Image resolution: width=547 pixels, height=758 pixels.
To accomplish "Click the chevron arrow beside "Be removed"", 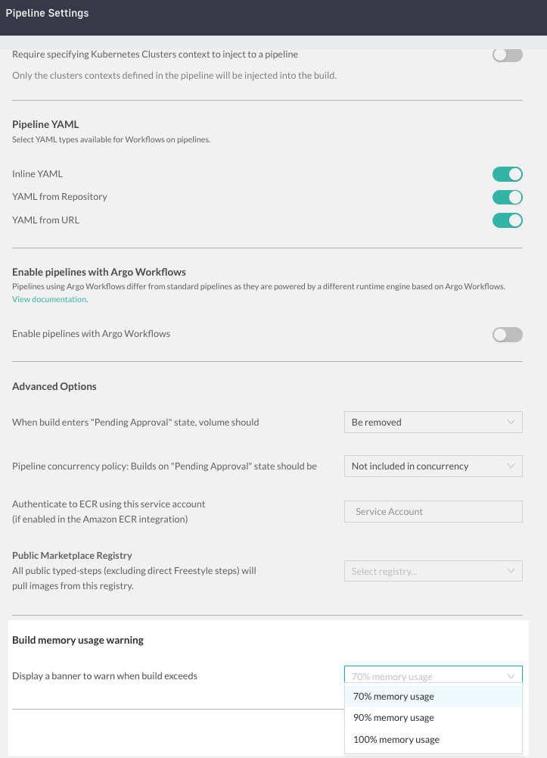I will click(511, 423).
